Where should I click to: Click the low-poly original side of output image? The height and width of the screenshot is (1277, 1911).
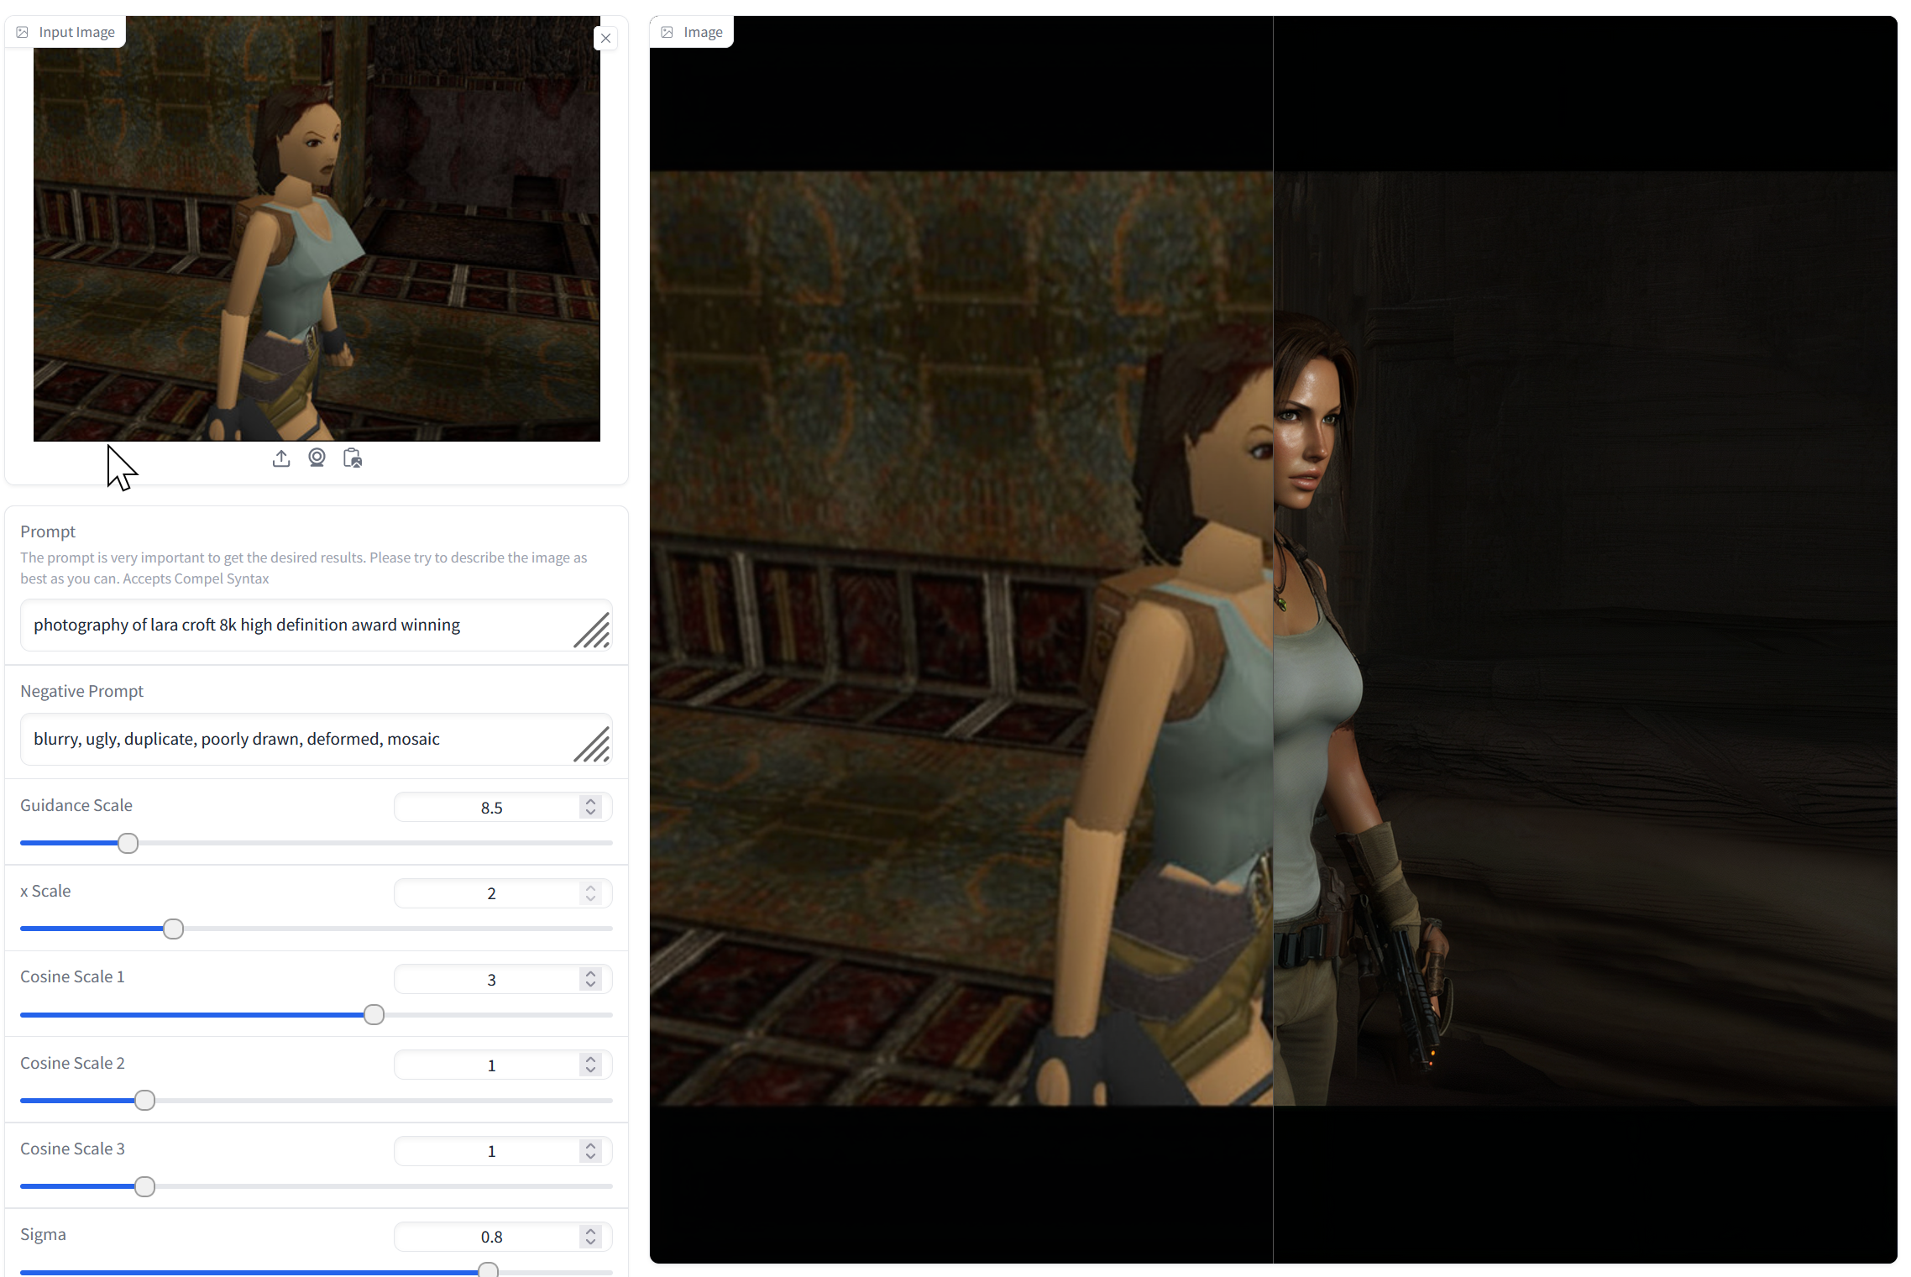point(961,639)
